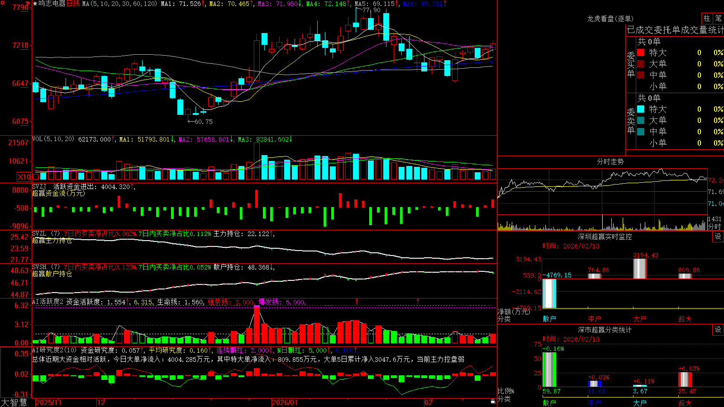Viewport: 724px width, 407px height.
Task: Click the teal 中单 sell-order swatch
Action: click(x=641, y=132)
